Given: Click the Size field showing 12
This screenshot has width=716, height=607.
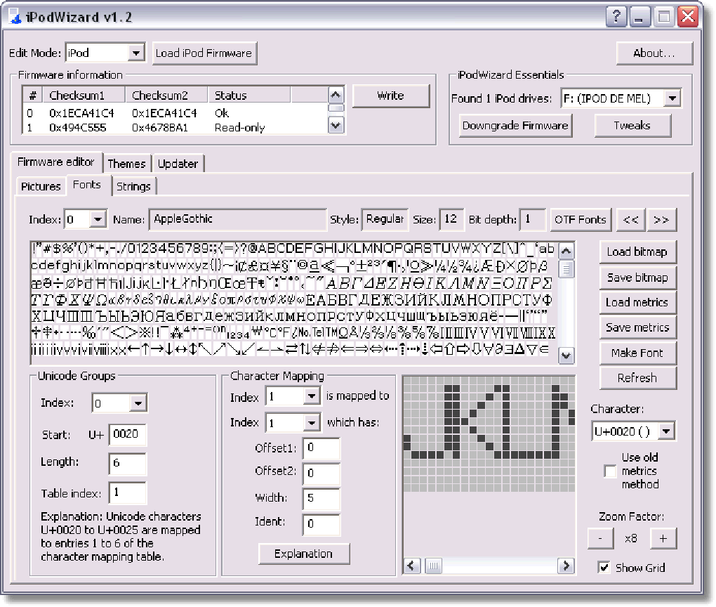Looking at the screenshot, I should click(x=451, y=219).
